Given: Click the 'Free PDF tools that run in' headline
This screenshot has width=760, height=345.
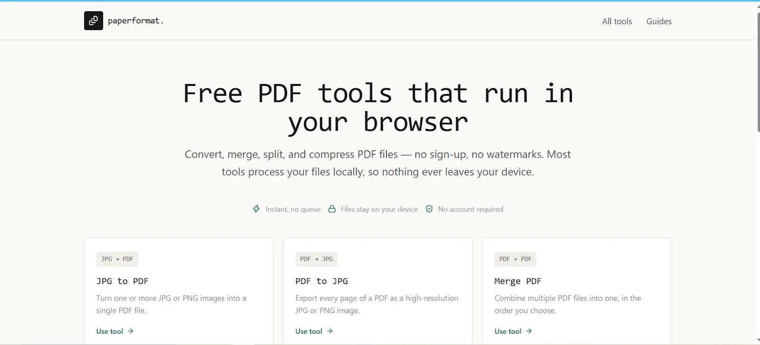Looking at the screenshot, I should [378, 93].
